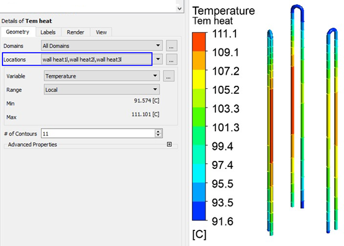344x246 pixels.
Task: Open the Variable dropdown showing Temperature
Action: pos(102,76)
